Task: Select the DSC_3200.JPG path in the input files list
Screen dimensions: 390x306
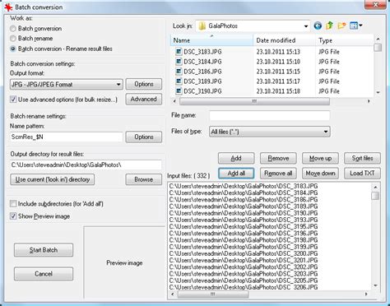Action: 244,253
